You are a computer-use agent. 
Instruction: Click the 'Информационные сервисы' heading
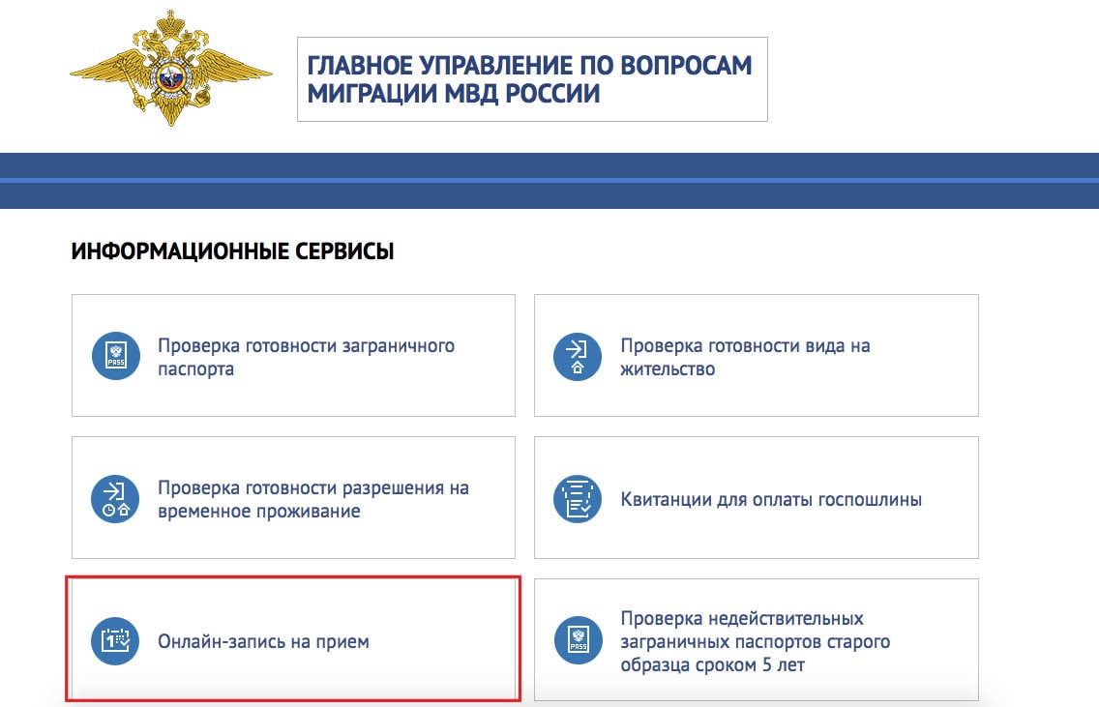coord(233,250)
